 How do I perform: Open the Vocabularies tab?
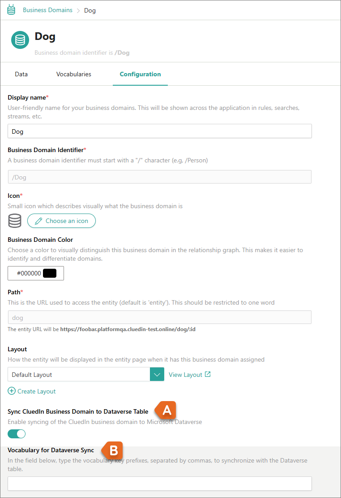74,74
